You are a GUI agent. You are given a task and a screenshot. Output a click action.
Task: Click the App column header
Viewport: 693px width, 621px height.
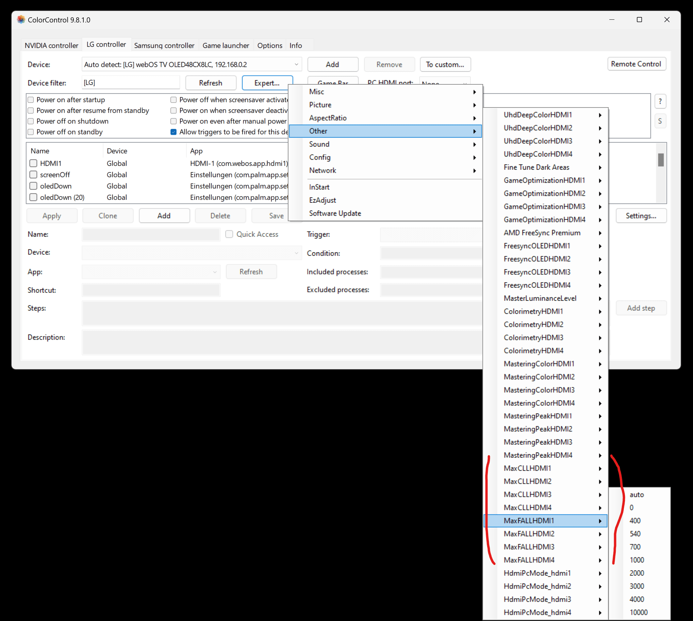(x=196, y=151)
